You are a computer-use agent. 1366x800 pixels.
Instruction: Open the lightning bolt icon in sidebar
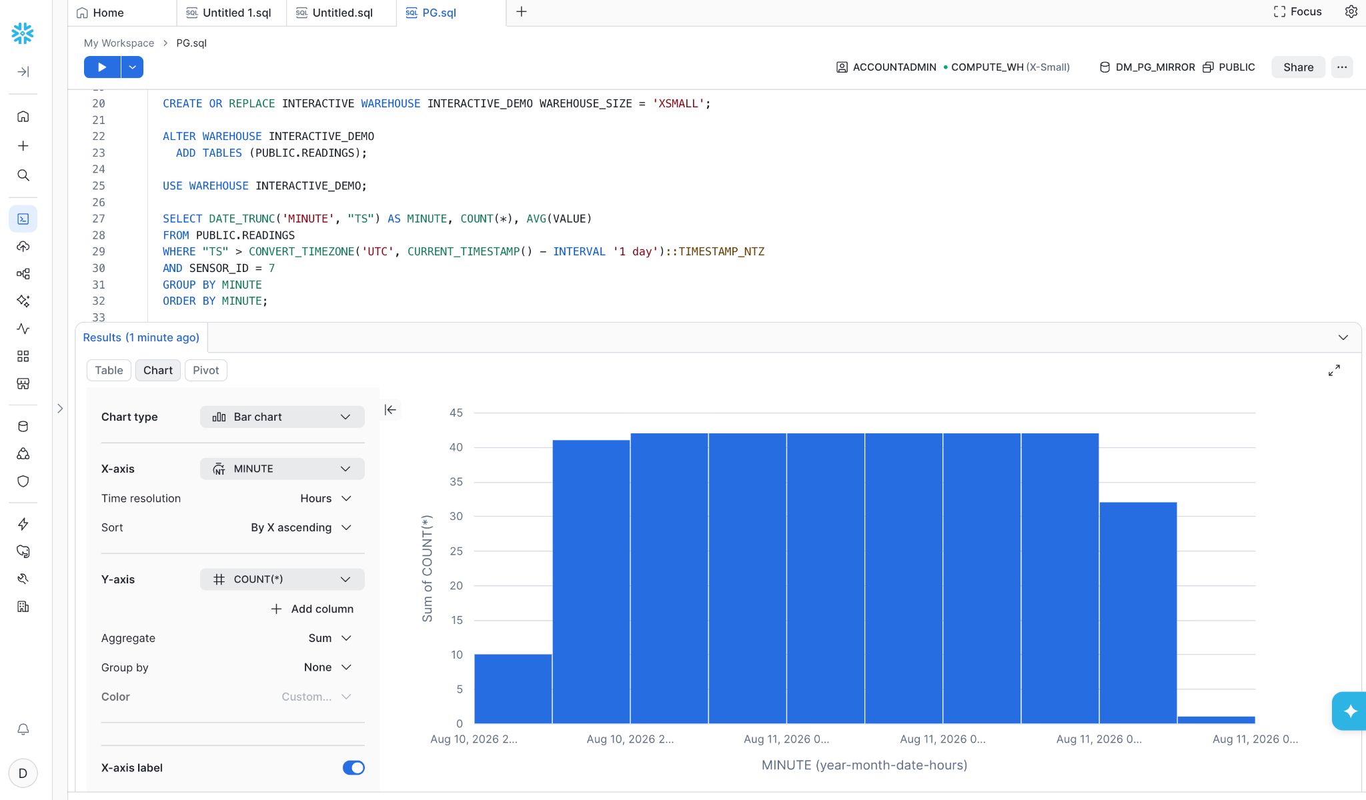coord(23,524)
